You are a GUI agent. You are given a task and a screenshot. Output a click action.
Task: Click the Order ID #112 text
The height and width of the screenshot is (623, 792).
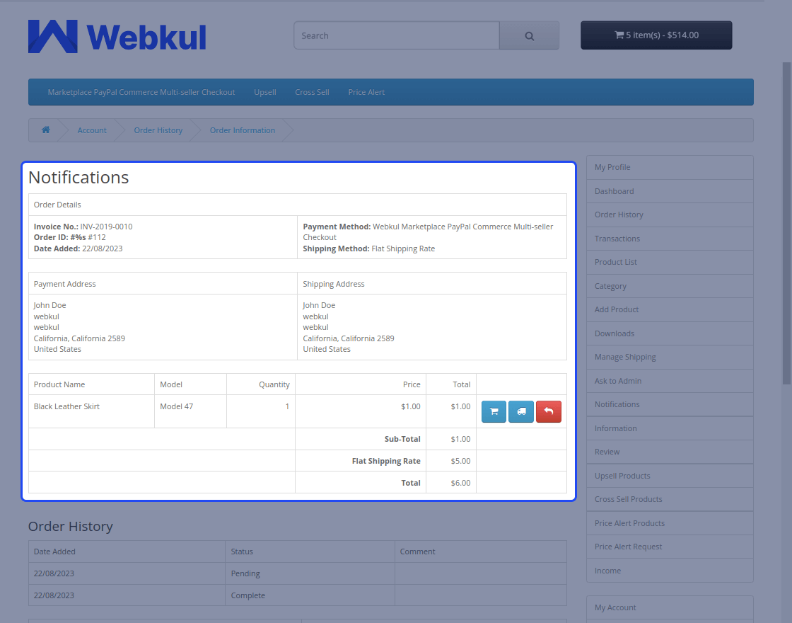coord(70,237)
